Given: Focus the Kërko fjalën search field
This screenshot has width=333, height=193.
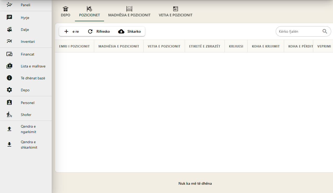Looking at the screenshot, I should [x=303, y=31].
